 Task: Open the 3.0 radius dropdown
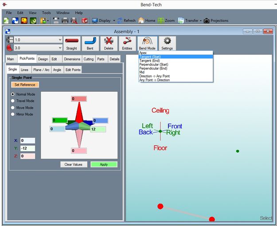tap(60, 47)
